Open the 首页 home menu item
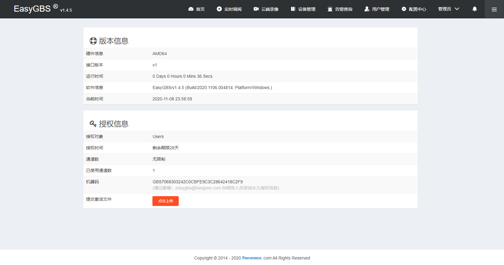 (196, 9)
